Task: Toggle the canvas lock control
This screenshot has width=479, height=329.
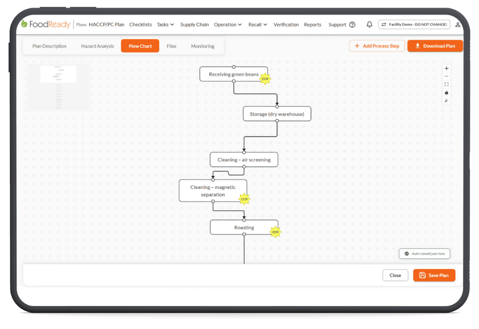Action: point(446,93)
